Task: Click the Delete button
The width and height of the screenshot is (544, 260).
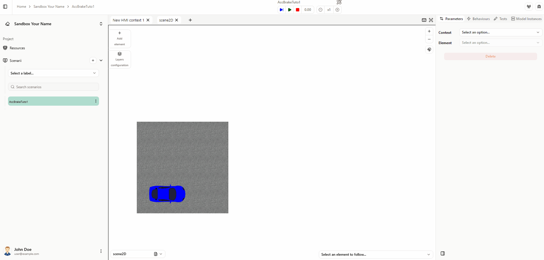Action: point(490,56)
